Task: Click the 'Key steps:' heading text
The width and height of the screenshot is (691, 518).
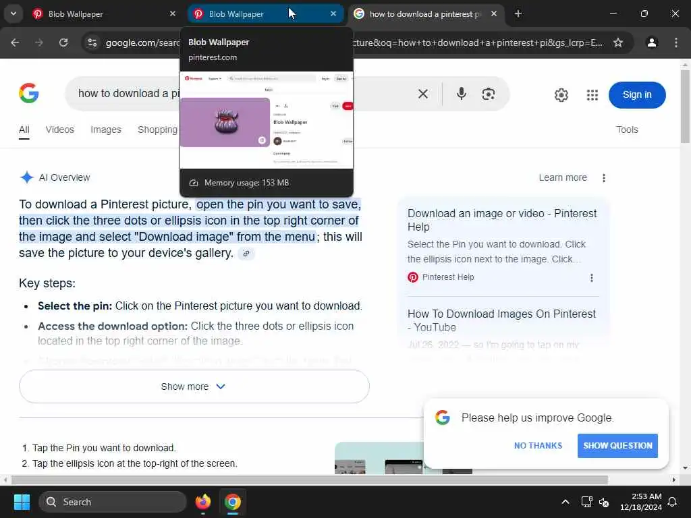Action: pos(47,283)
